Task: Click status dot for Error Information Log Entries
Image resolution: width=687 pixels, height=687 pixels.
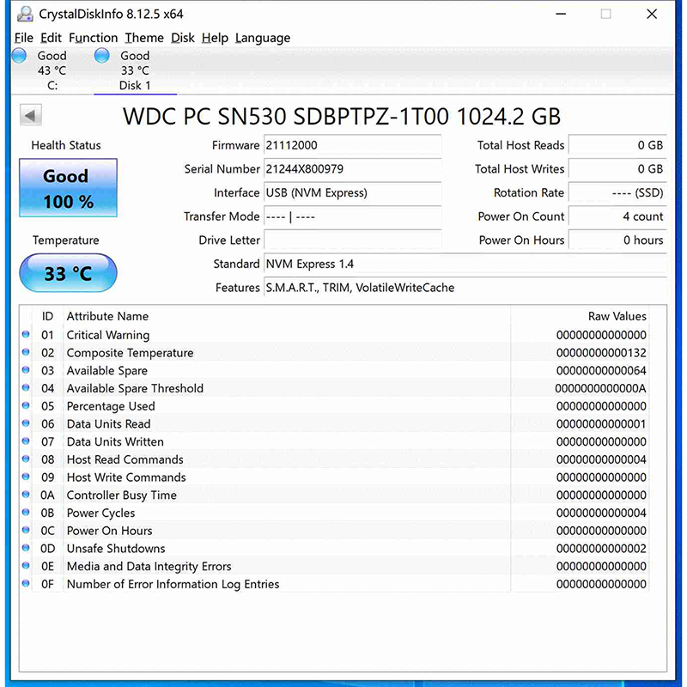Action: pyautogui.click(x=26, y=583)
